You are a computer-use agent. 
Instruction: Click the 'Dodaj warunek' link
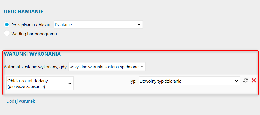click(x=21, y=101)
